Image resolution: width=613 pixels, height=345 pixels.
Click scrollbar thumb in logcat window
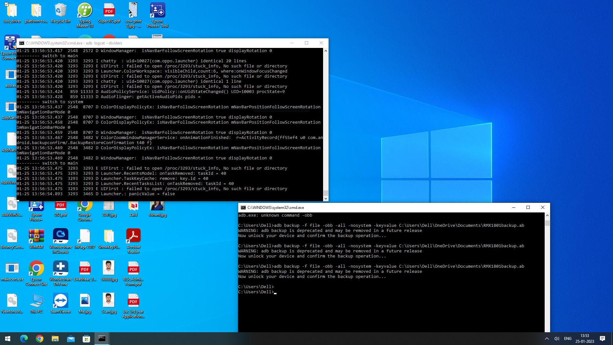click(x=326, y=193)
